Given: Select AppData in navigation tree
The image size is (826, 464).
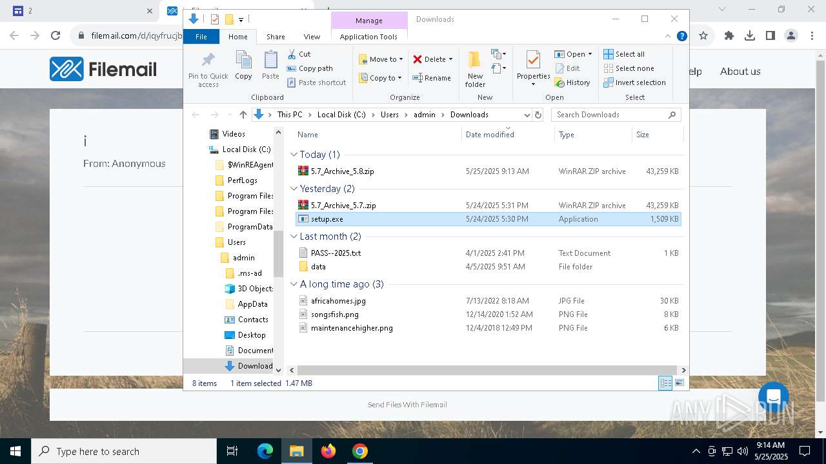Looking at the screenshot, I should [x=252, y=304].
